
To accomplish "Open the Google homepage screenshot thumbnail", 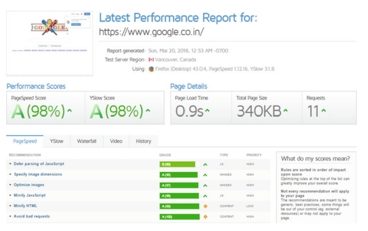I will click(50, 43).
